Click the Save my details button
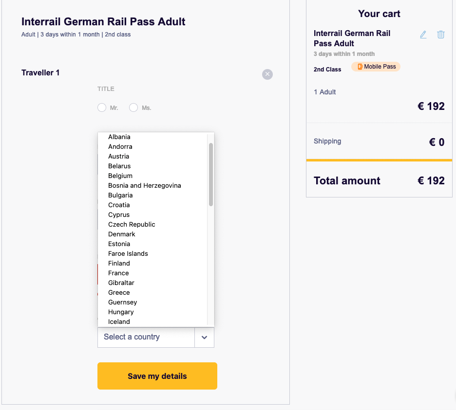Viewport: 456px width, 410px height. pos(157,376)
